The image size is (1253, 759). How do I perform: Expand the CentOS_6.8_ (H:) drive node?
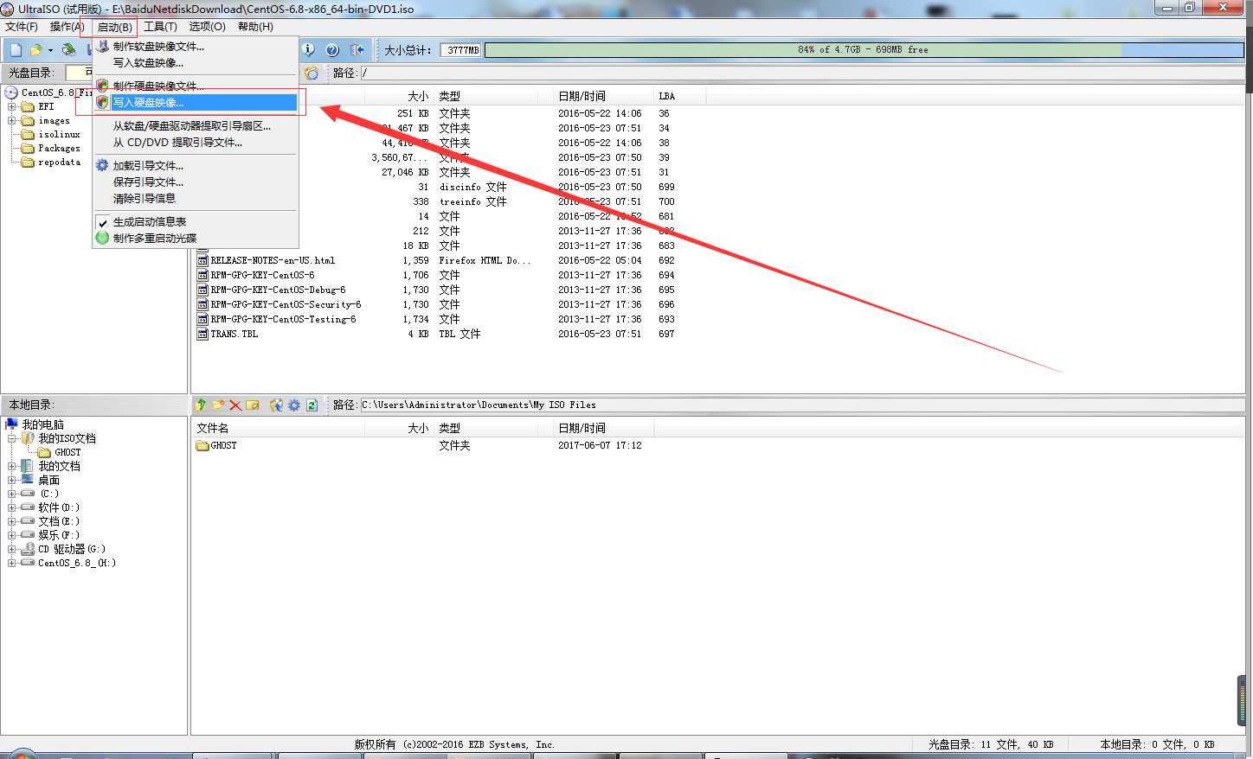[x=12, y=563]
